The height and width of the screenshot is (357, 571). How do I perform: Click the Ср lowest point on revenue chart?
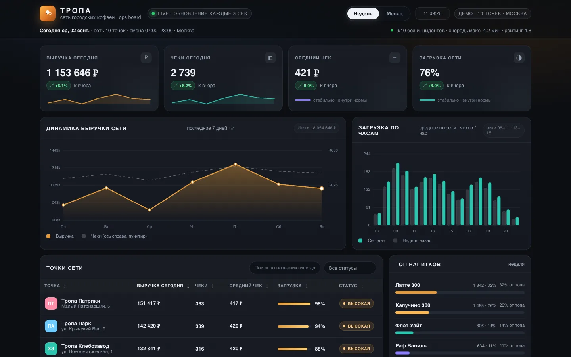(149, 210)
